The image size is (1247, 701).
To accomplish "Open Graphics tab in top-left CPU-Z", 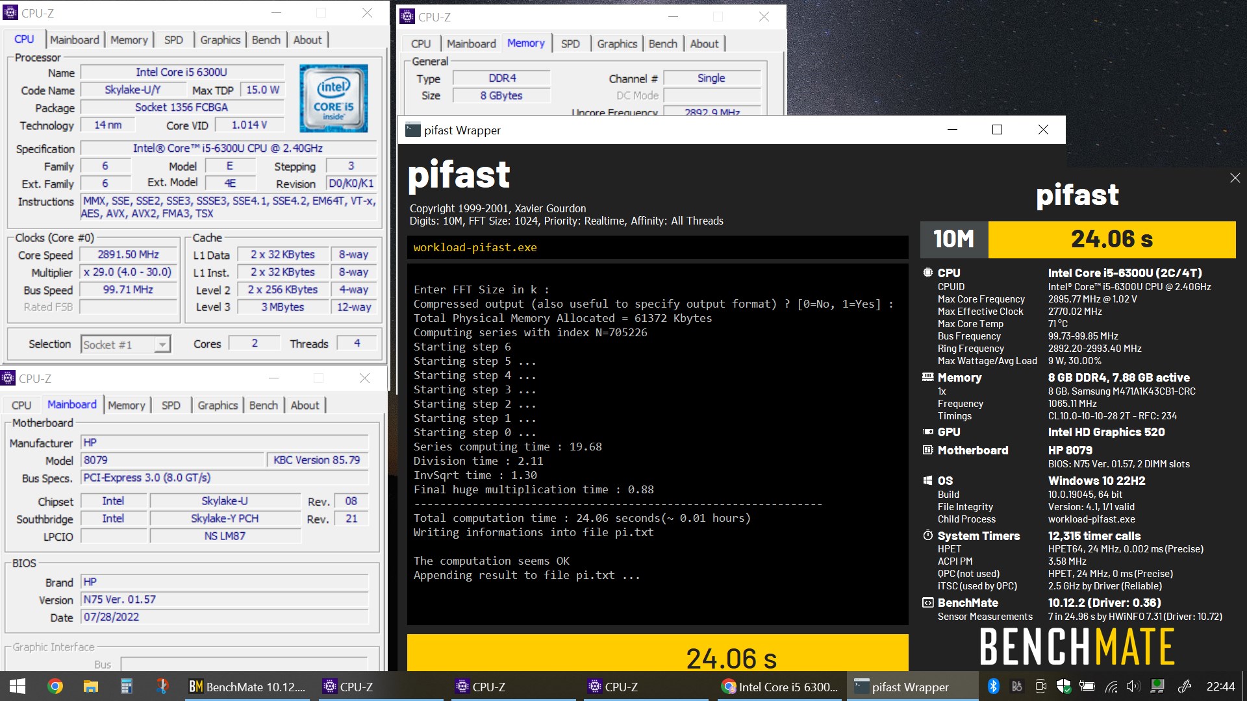I will click(x=220, y=40).
